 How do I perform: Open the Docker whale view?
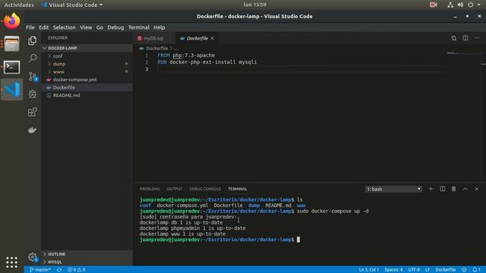pyautogui.click(x=32, y=130)
